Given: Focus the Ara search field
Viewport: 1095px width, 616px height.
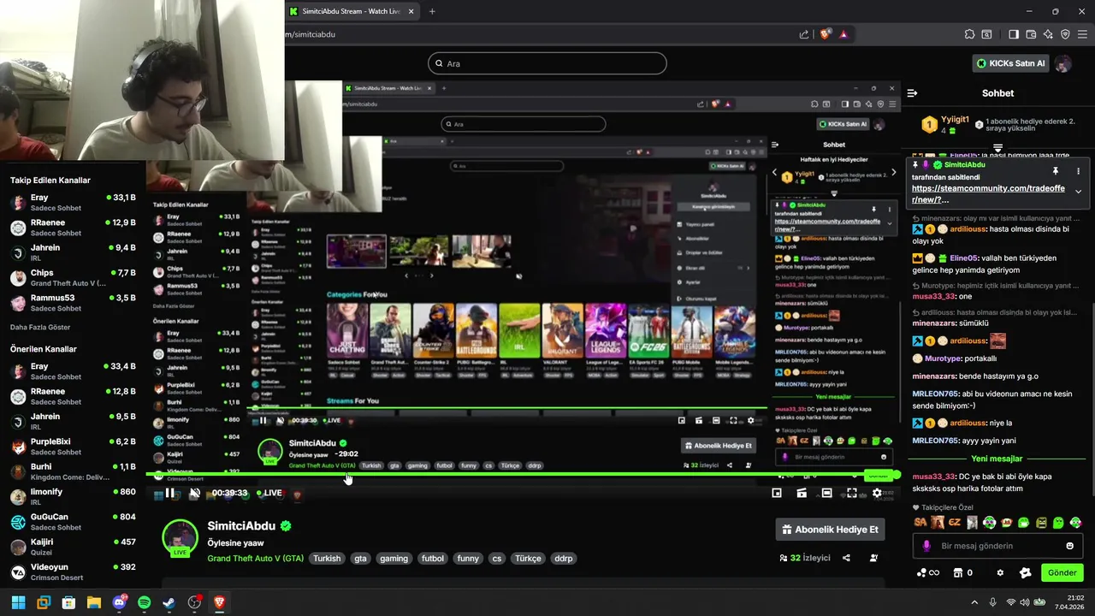Looking at the screenshot, I should (x=547, y=63).
